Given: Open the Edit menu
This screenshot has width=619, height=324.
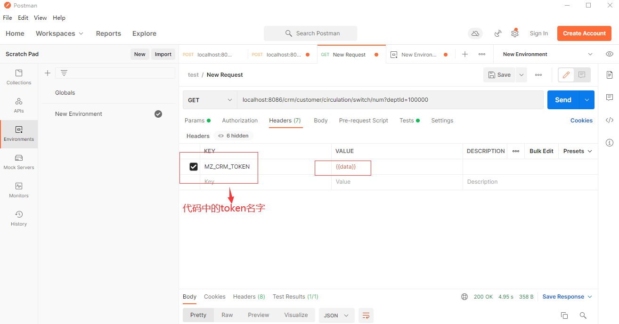Looking at the screenshot, I should pyautogui.click(x=23, y=18).
